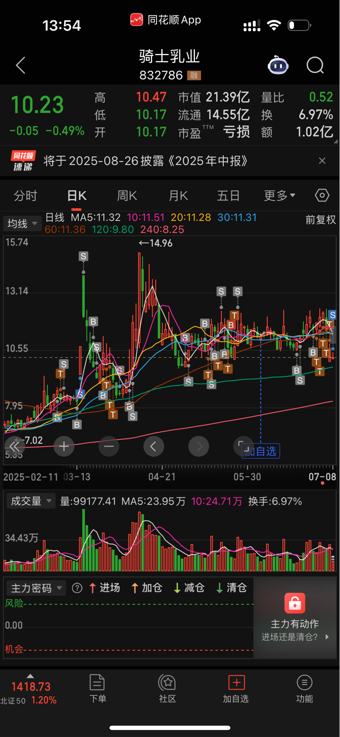Image resolution: width=340 pixels, height=737 pixels.
Task: Switch to 分时 tab
Action: [25, 196]
